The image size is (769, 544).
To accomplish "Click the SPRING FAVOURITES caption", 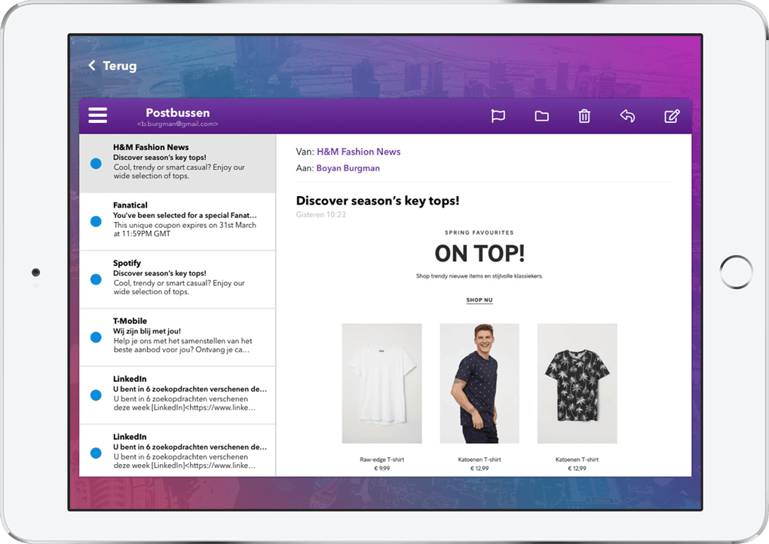I will [x=479, y=232].
